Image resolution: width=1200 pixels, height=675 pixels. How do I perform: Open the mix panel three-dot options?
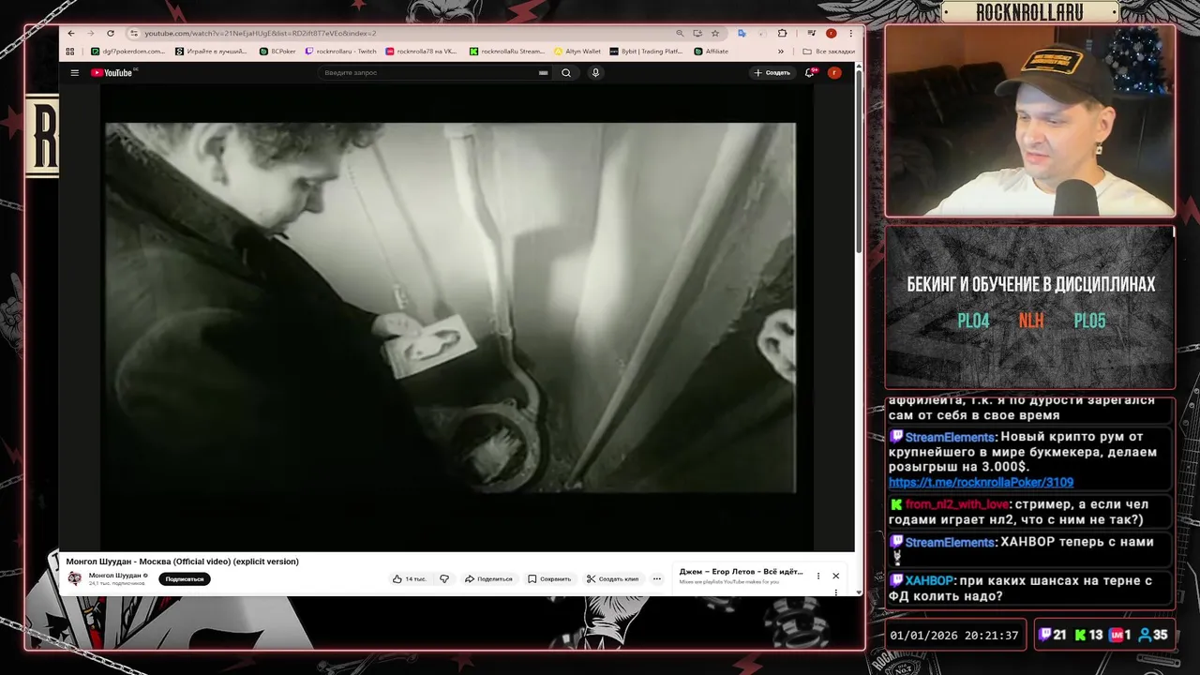[x=818, y=576]
